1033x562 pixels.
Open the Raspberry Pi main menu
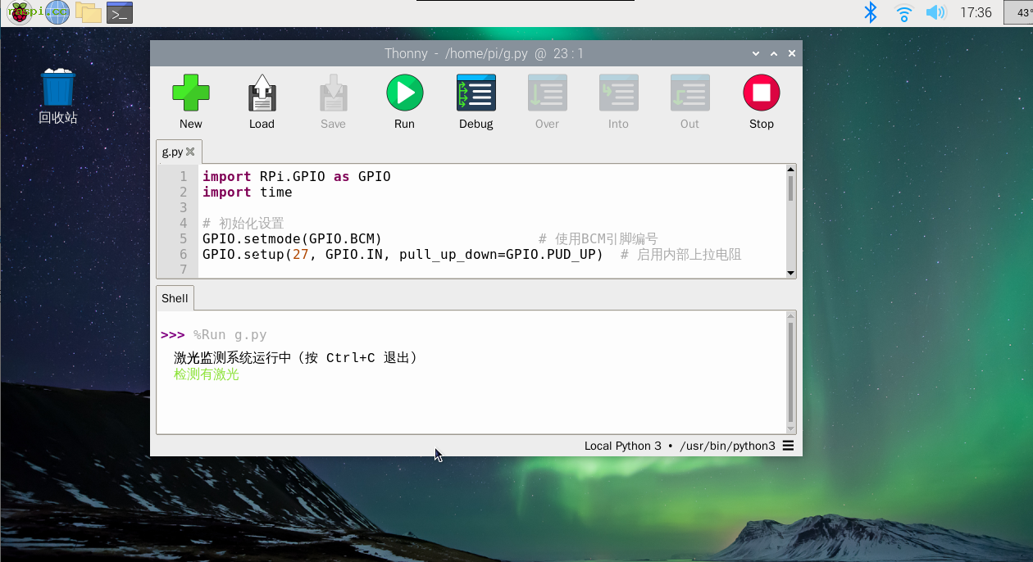coord(20,12)
